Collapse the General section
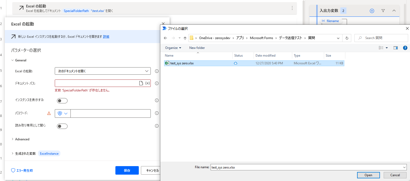Screen dimensions: 410x181 point(12,60)
